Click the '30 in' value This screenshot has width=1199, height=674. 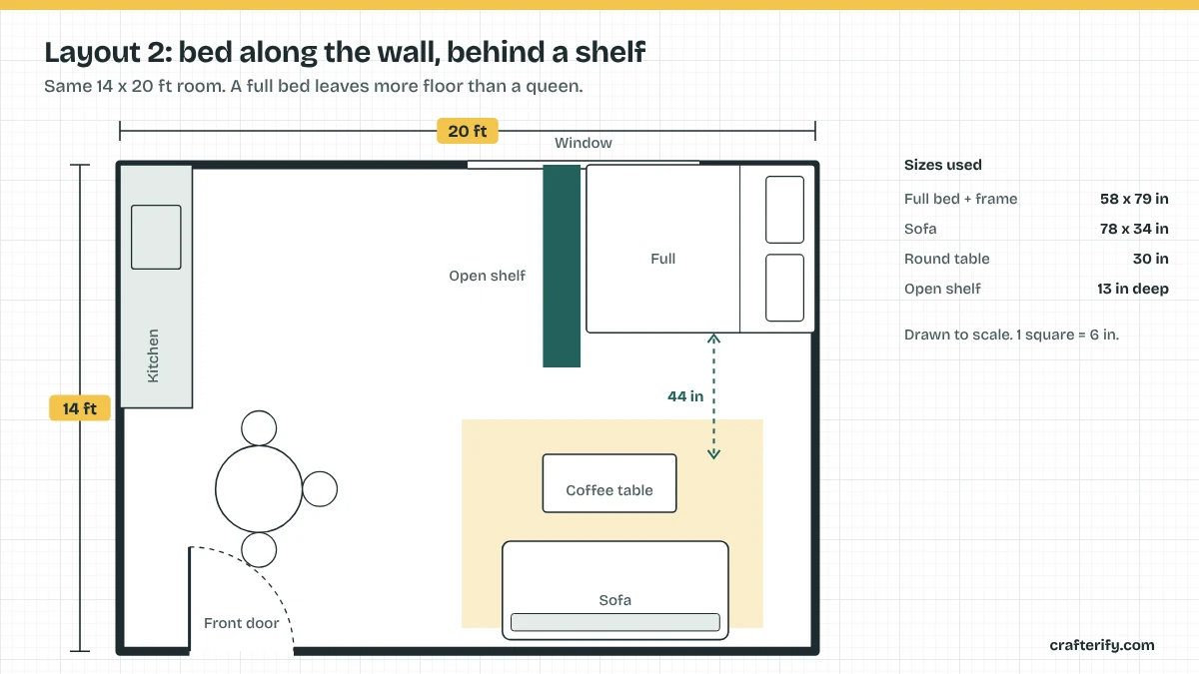[x=1149, y=259]
